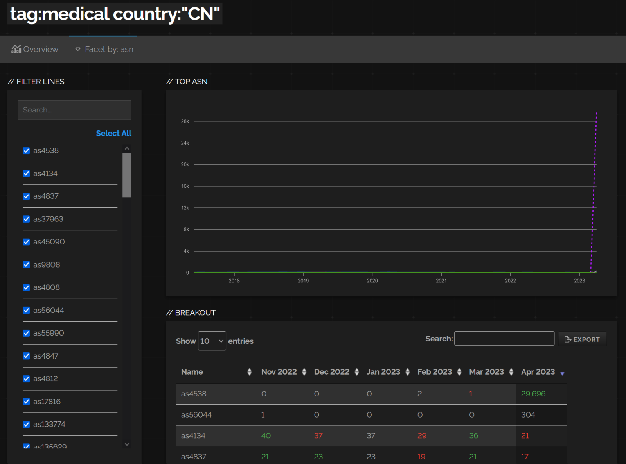This screenshot has width=626, height=464.
Task: Open the Overview chart icon
Action: pos(16,49)
